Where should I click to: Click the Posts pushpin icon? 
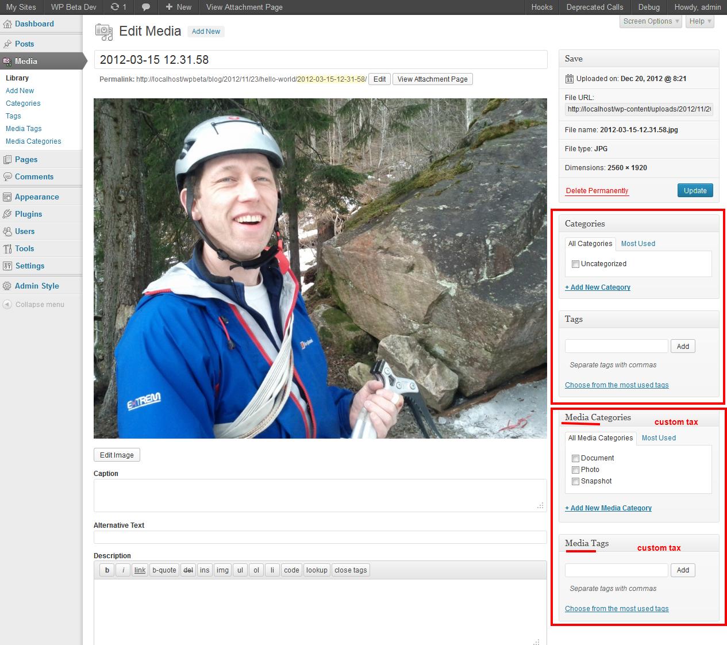(7, 44)
